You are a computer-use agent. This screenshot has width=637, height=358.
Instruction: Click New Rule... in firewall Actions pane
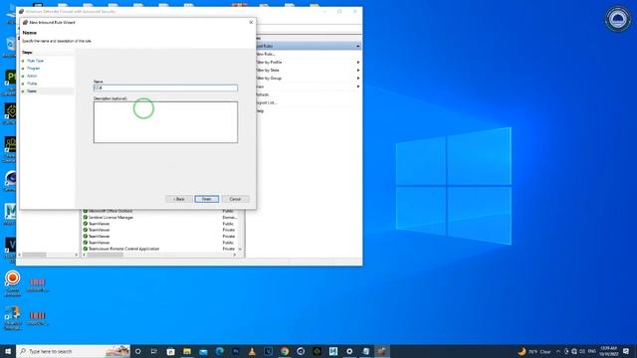click(266, 54)
